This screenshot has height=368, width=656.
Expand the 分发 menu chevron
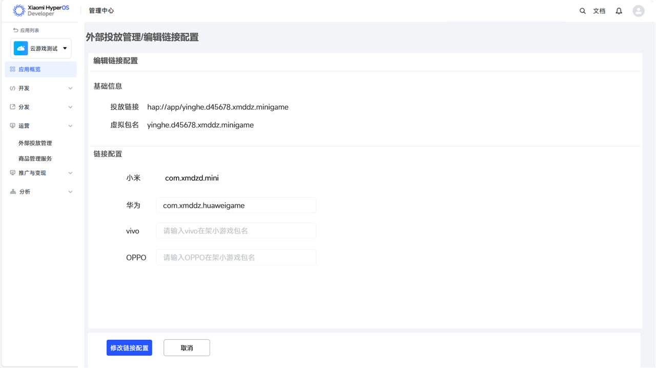tap(70, 107)
